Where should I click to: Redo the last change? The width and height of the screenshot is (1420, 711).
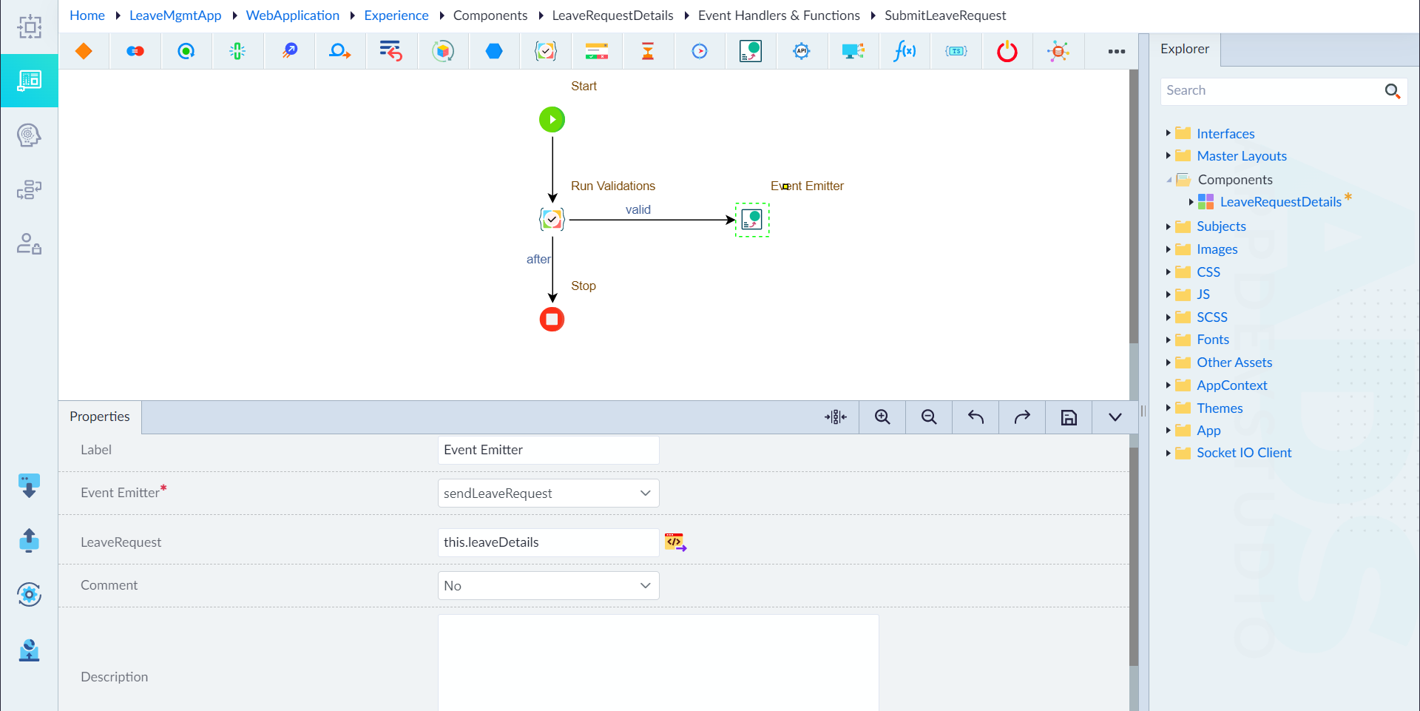click(x=1022, y=417)
